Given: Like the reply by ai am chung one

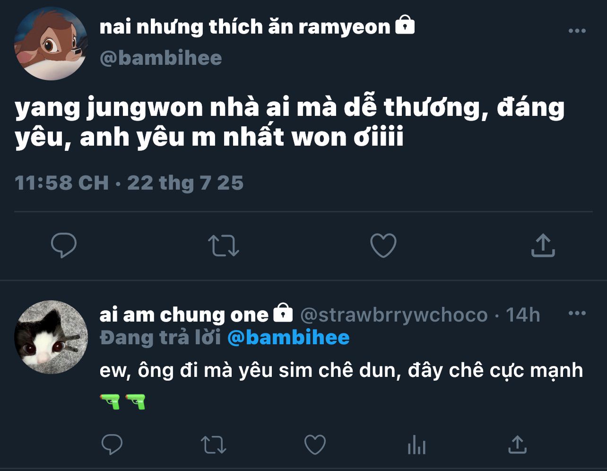Looking at the screenshot, I should (315, 445).
